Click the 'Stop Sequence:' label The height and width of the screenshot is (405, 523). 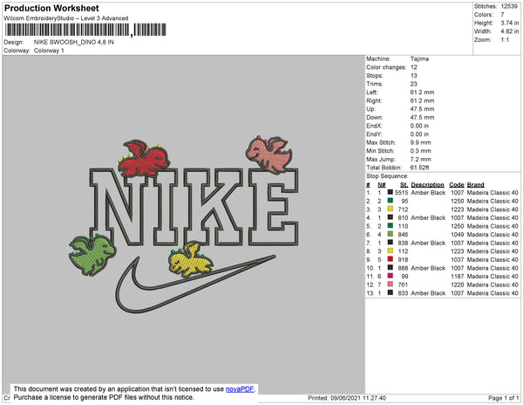pyautogui.click(x=387, y=176)
